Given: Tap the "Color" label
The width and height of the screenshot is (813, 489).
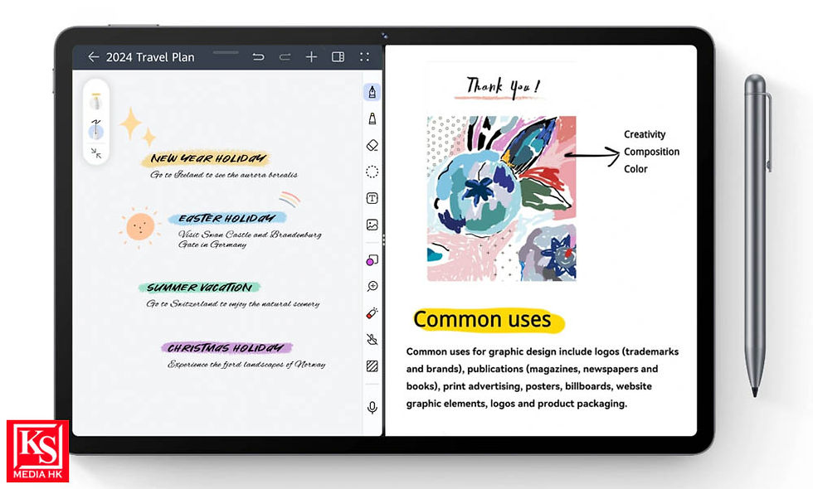Looking at the screenshot, I should pyautogui.click(x=635, y=169).
